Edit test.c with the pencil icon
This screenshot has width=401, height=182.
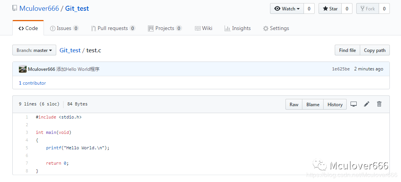click(366, 104)
